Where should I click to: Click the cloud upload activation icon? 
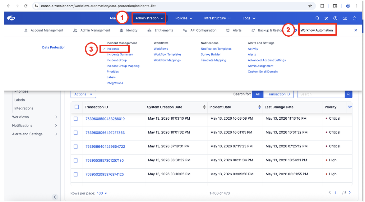pos(345,18)
